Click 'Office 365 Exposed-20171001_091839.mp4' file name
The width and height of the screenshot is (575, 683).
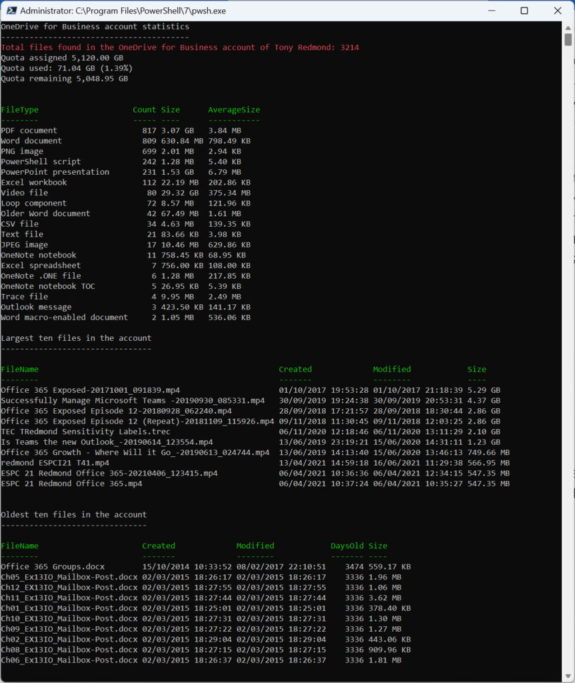90,390
